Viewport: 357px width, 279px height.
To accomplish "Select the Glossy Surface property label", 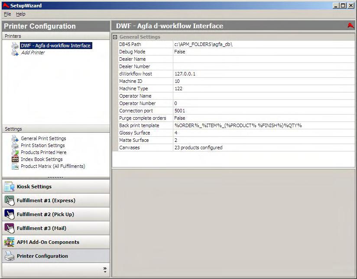I will pyautogui.click(x=135, y=133).
